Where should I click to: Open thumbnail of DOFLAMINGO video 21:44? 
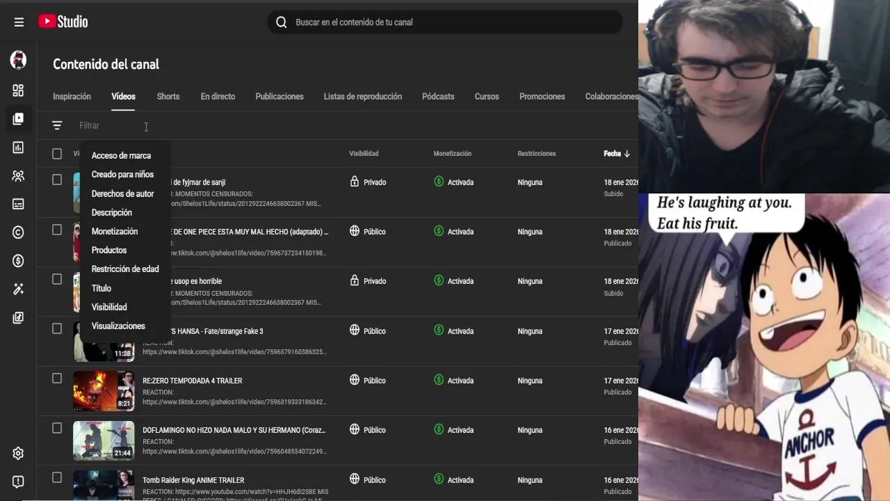coord(104,440)
